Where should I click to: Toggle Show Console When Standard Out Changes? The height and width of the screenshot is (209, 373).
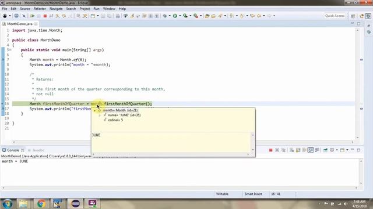pyautogui.click(x=311, y=150)
